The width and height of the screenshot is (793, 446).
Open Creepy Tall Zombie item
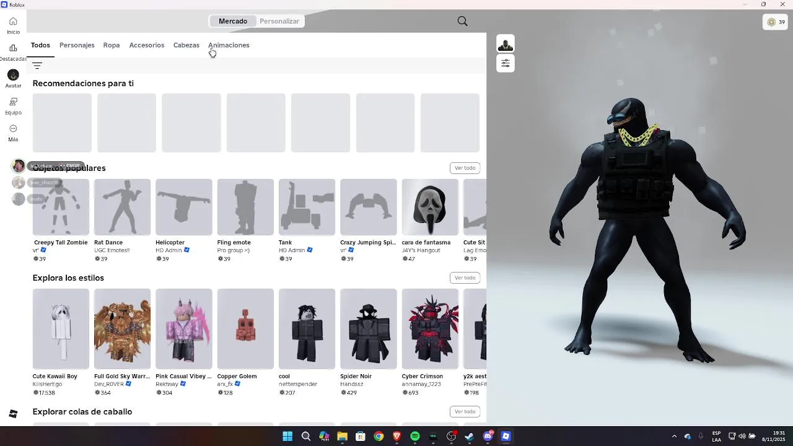61,207
